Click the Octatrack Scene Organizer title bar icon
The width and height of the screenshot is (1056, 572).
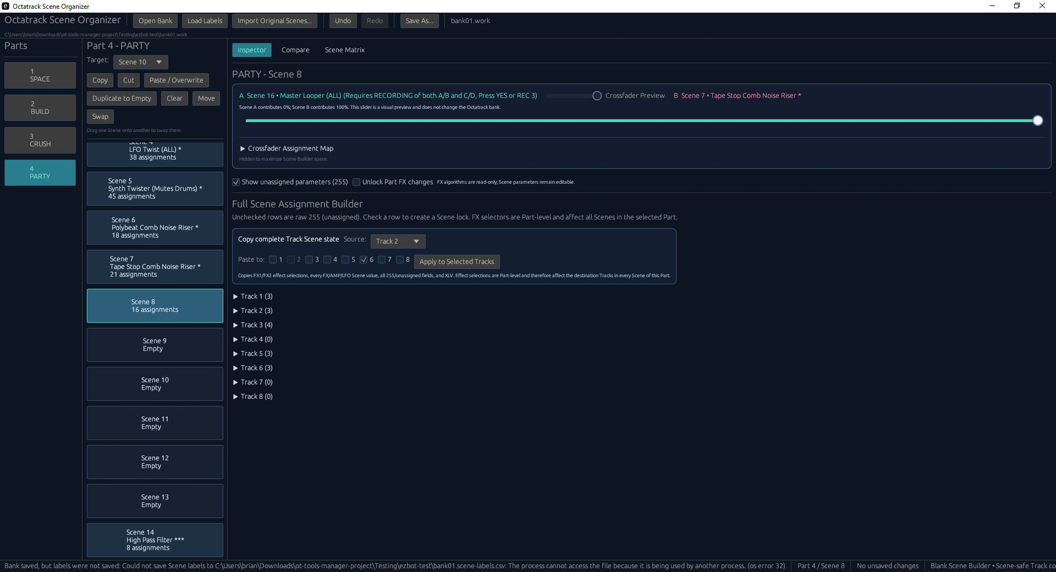click(5, 6)
